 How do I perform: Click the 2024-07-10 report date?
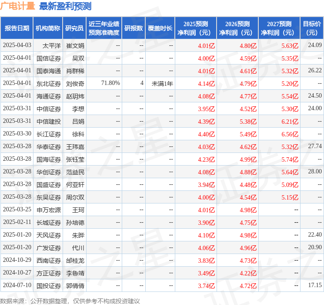tap(17, 285)
